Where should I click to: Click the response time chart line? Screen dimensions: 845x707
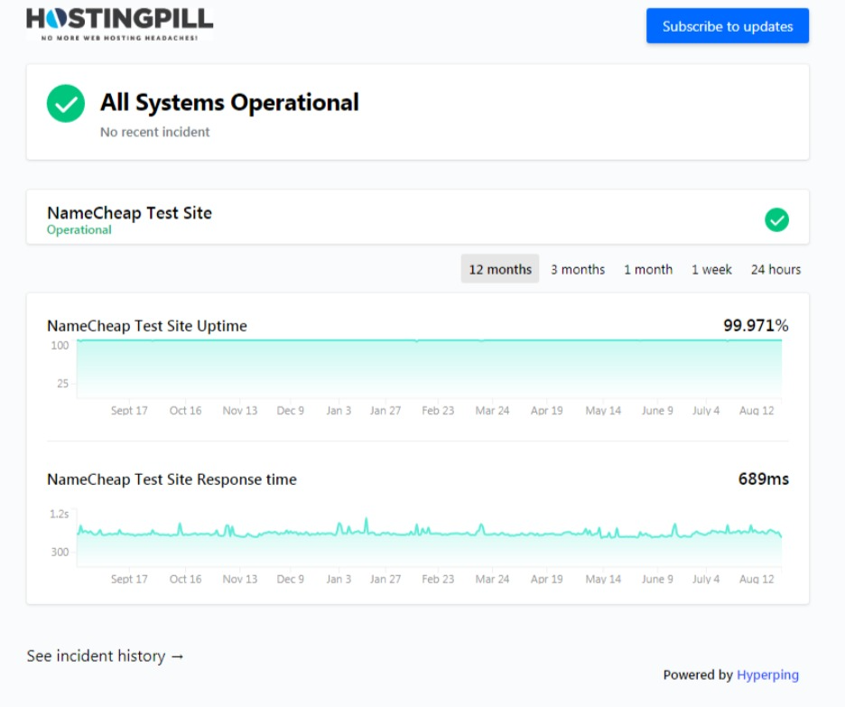[x=429, y=533]
